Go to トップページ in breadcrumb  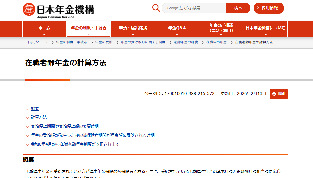[x=37, y=42]
